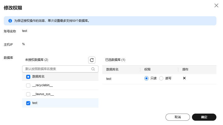The height and width of the screenshot is (125, 223).
Task: Uncheck the test database checkbox
Action: tap(28, 103)
